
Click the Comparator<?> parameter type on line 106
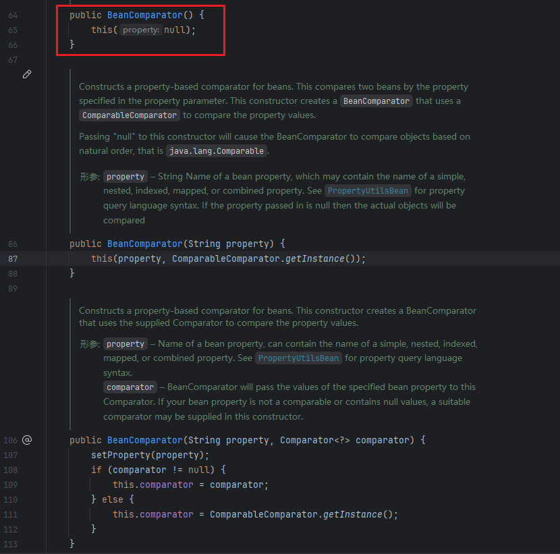[315, 440]
